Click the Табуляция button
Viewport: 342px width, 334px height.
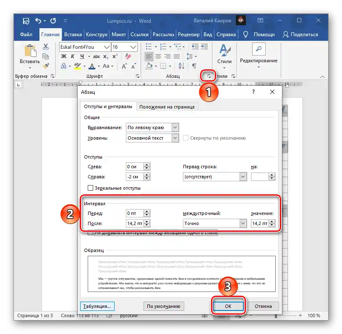(97, 306)
